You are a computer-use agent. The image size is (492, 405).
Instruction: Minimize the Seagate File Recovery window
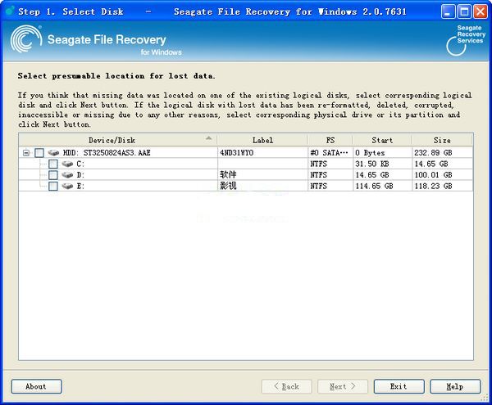click(448, 11)
